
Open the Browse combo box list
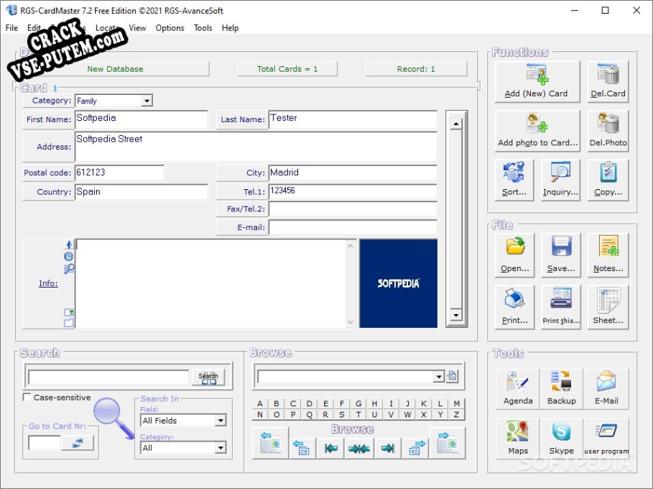[x=438, y=377]
